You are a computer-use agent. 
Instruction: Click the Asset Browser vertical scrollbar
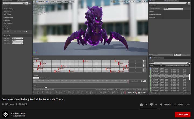coord(190,77)
